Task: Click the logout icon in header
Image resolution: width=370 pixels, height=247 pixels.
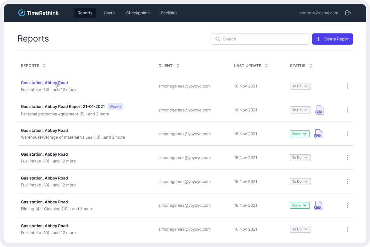Action: tap(348, 13)
